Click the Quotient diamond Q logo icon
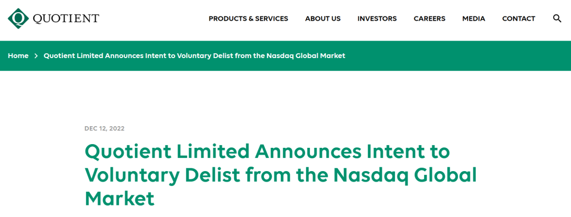The width and height of the screenshot is (571, 217). pyautogui.click(x=19, y=18)
